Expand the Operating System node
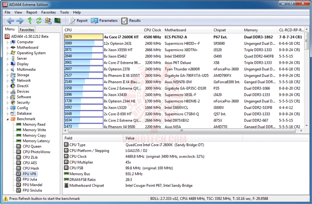The image size is (312, 204). coord(7,53)
